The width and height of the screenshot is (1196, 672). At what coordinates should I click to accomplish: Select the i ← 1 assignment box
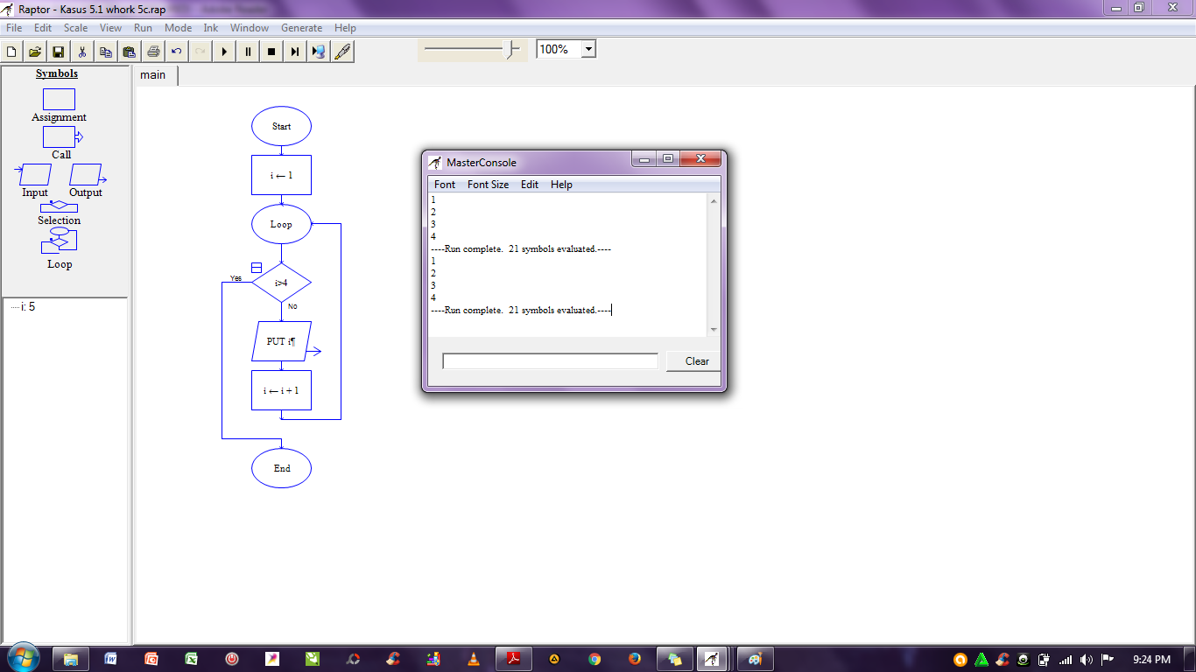coord(281,175)
